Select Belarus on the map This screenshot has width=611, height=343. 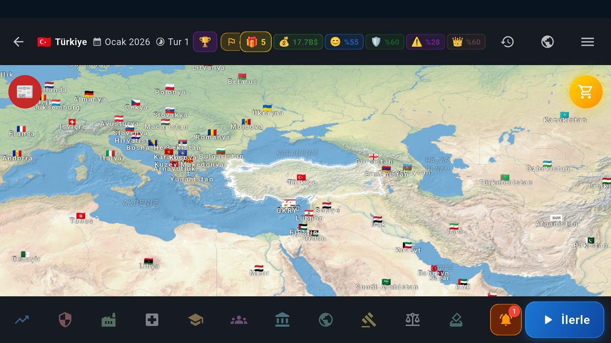pyautogui.click(x=242, y=79)
